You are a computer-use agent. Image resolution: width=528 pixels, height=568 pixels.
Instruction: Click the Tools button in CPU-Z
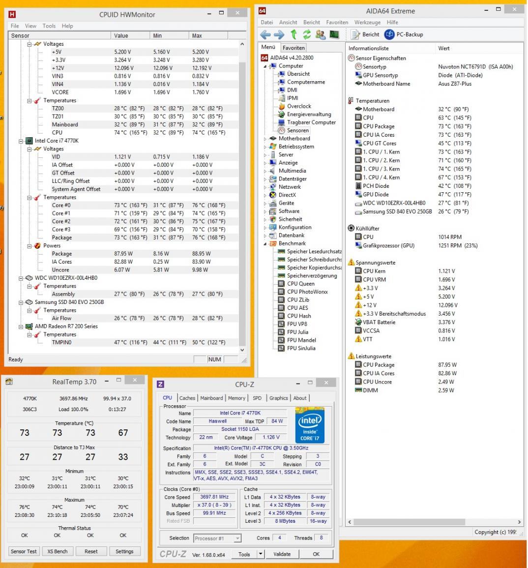[244, 554]
